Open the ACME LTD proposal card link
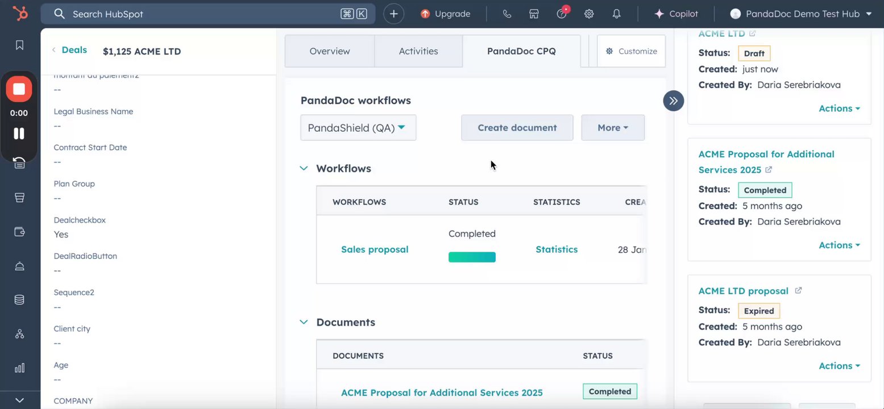The width and height of the screenshot is (884, 409). (x=744, y=291)
